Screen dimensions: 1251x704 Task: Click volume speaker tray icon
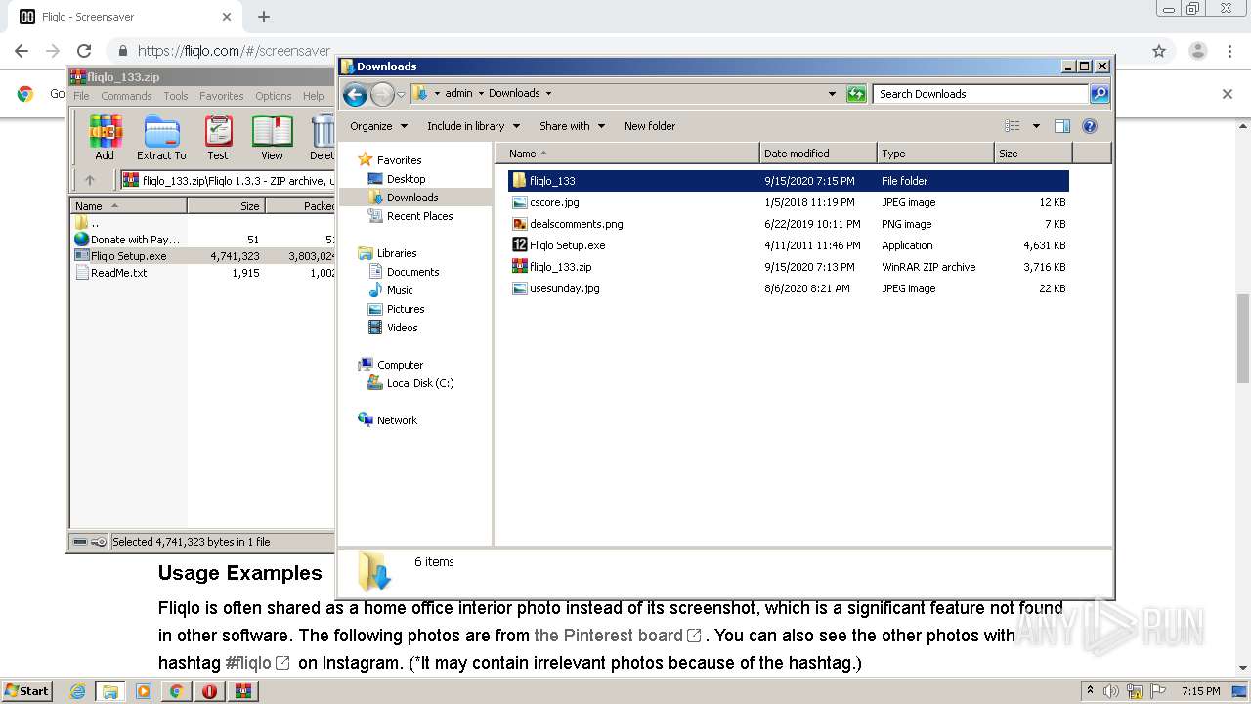click(1111, 691)
